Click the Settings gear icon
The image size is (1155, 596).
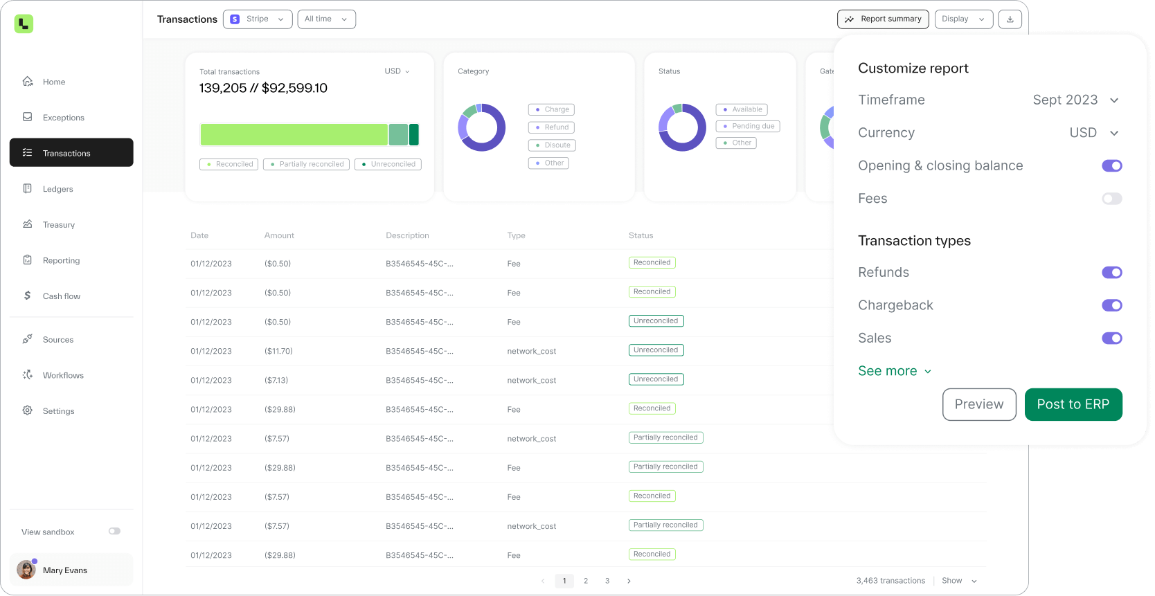point(28,410)
